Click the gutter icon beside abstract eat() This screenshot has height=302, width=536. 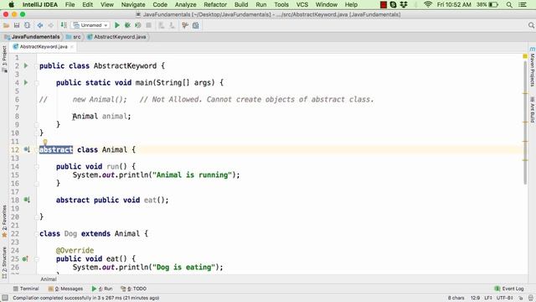pos(27,200)
